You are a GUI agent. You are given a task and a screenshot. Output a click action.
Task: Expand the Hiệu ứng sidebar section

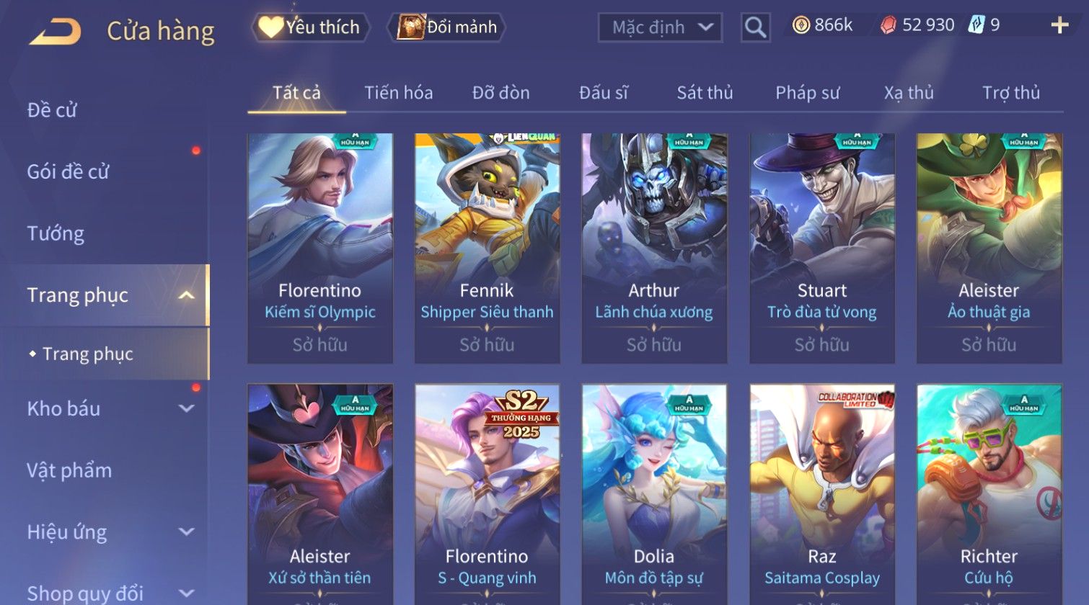pyautogui.click(x=186, y=532)
